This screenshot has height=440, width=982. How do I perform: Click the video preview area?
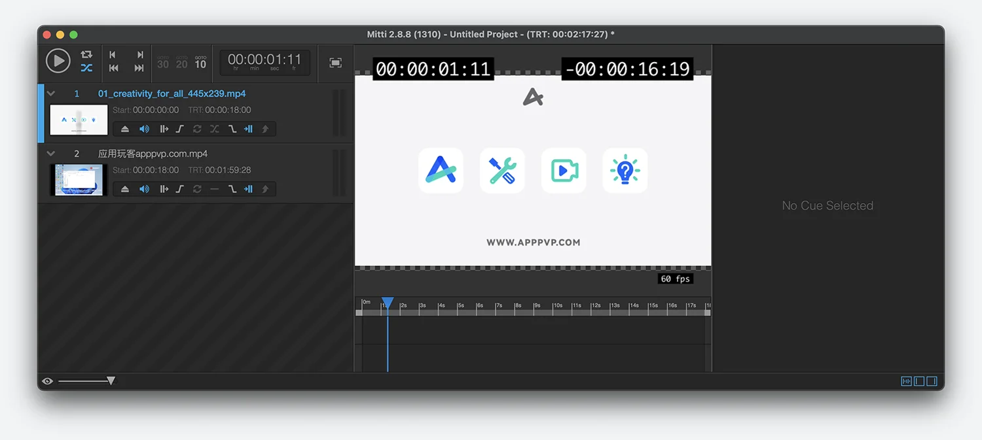point(533,170)
